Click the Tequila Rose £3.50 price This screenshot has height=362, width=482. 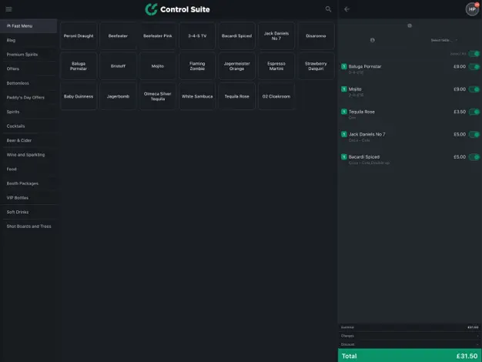(x=460, y=112)
